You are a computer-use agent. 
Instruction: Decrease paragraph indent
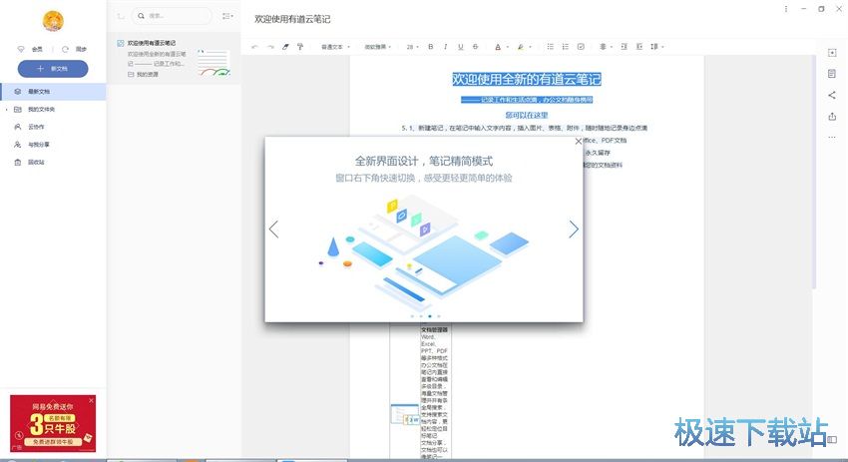(x=638, y=47)
